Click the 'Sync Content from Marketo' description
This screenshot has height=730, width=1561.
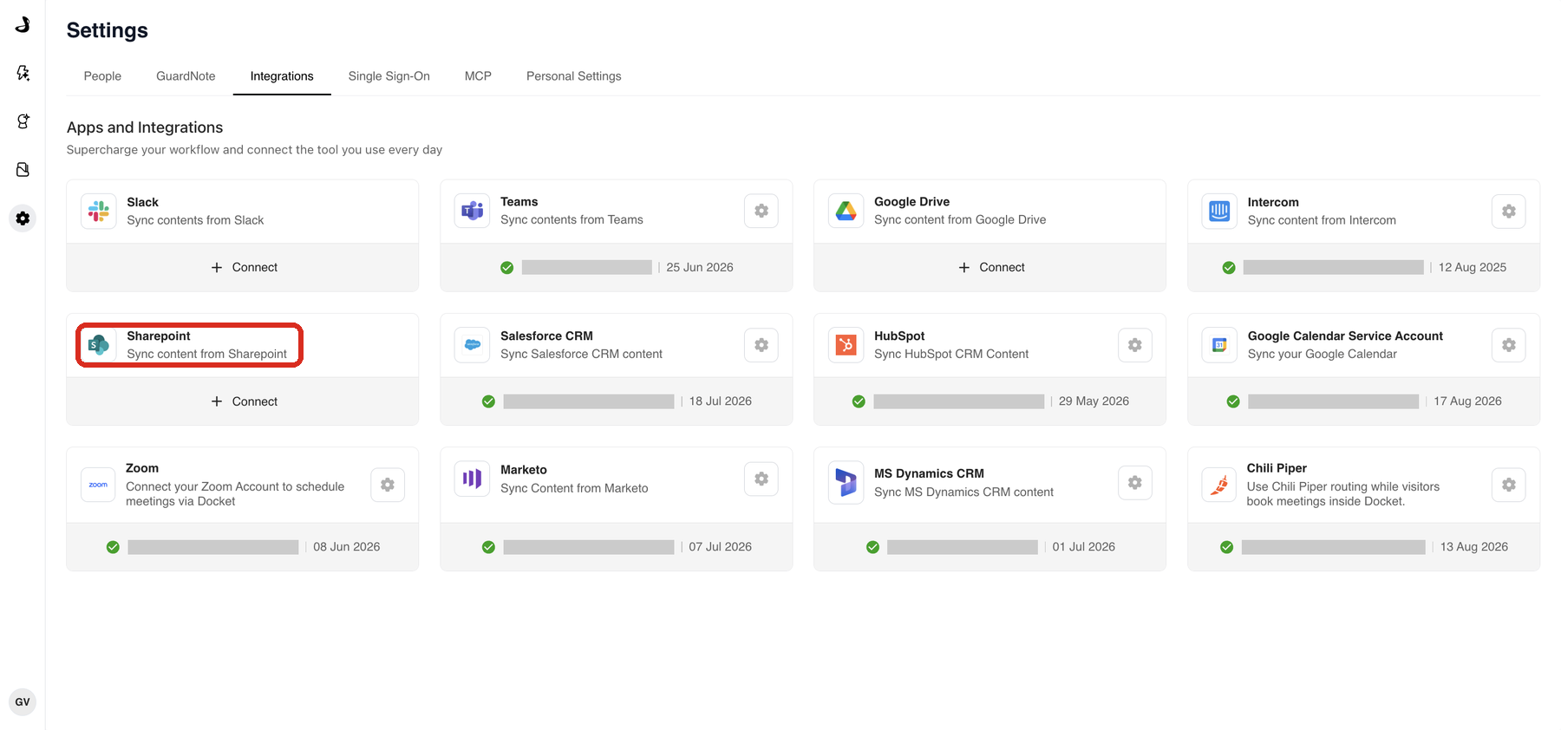(574, 488)
